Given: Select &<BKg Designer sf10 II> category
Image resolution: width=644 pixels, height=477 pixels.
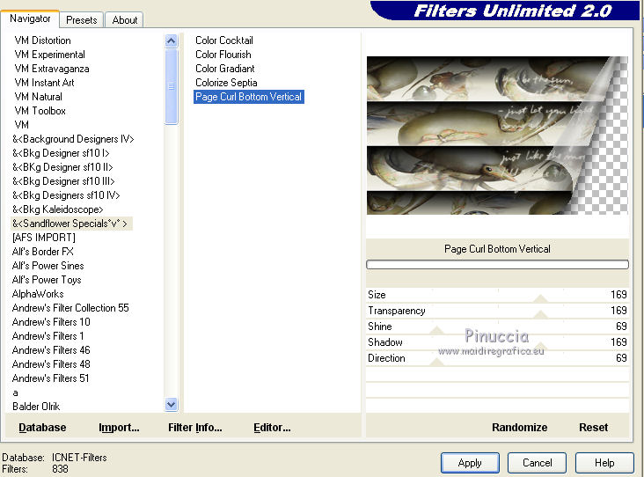Looking at the screenshot, I should pos(62,167).
